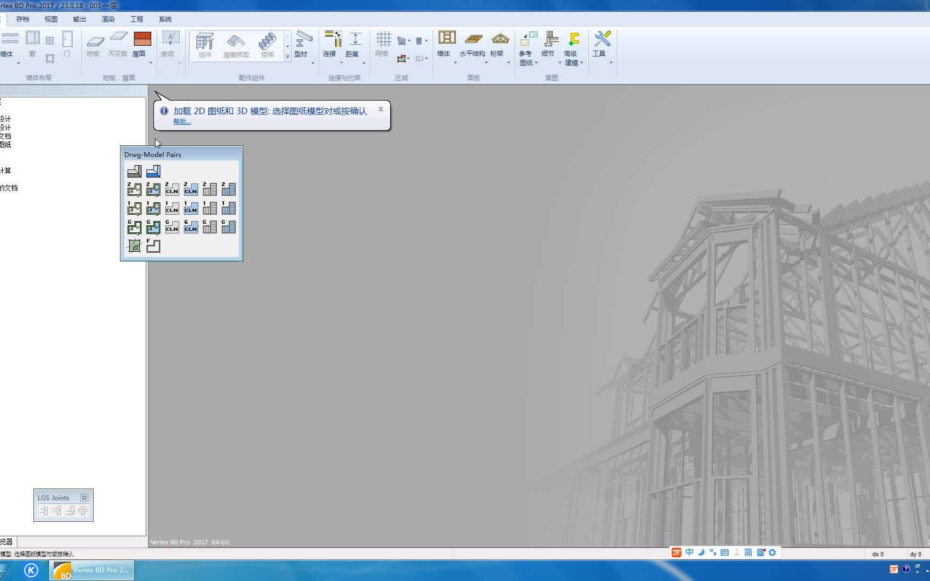This screenshot has width=930, height=581.
Task: Open ground floor blue panel layout icon
Action: (229, 226)
